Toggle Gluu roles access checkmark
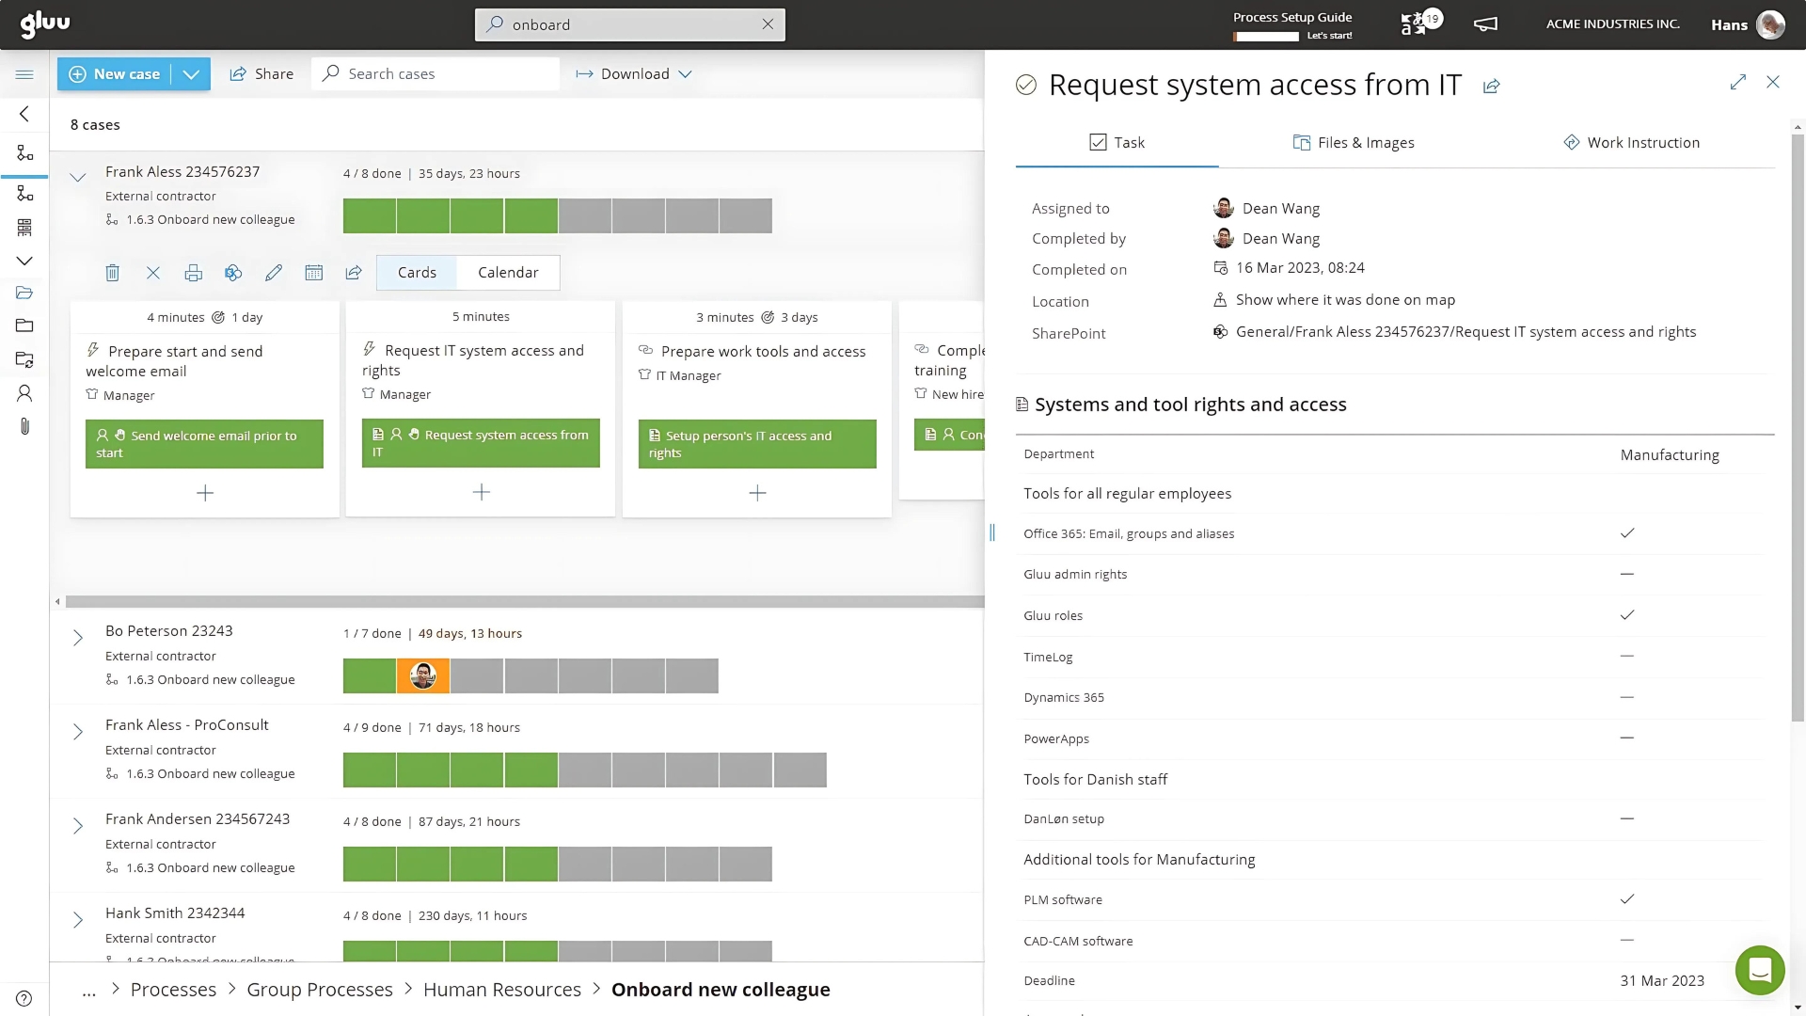The image size is (1806, 1016). (x=1627, y=615)
